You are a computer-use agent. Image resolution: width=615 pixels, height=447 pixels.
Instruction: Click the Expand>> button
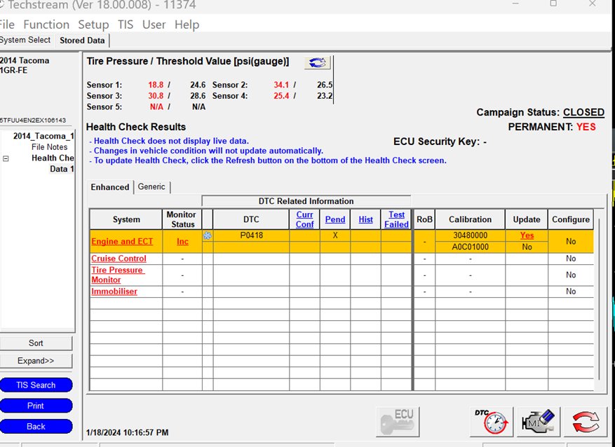click(x=36, y=361)
